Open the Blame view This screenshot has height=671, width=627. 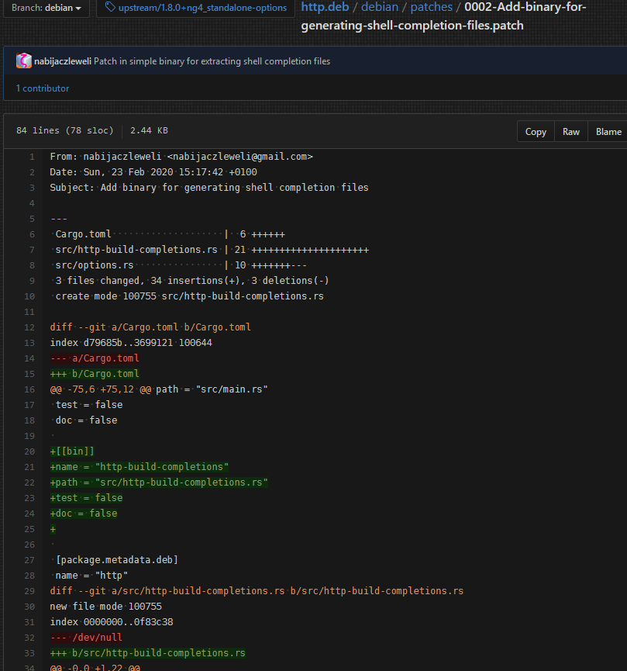coord(608,132)
